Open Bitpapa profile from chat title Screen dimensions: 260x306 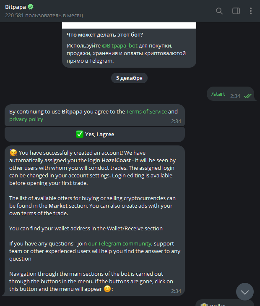pyautogui.click(x=15, y=7)
